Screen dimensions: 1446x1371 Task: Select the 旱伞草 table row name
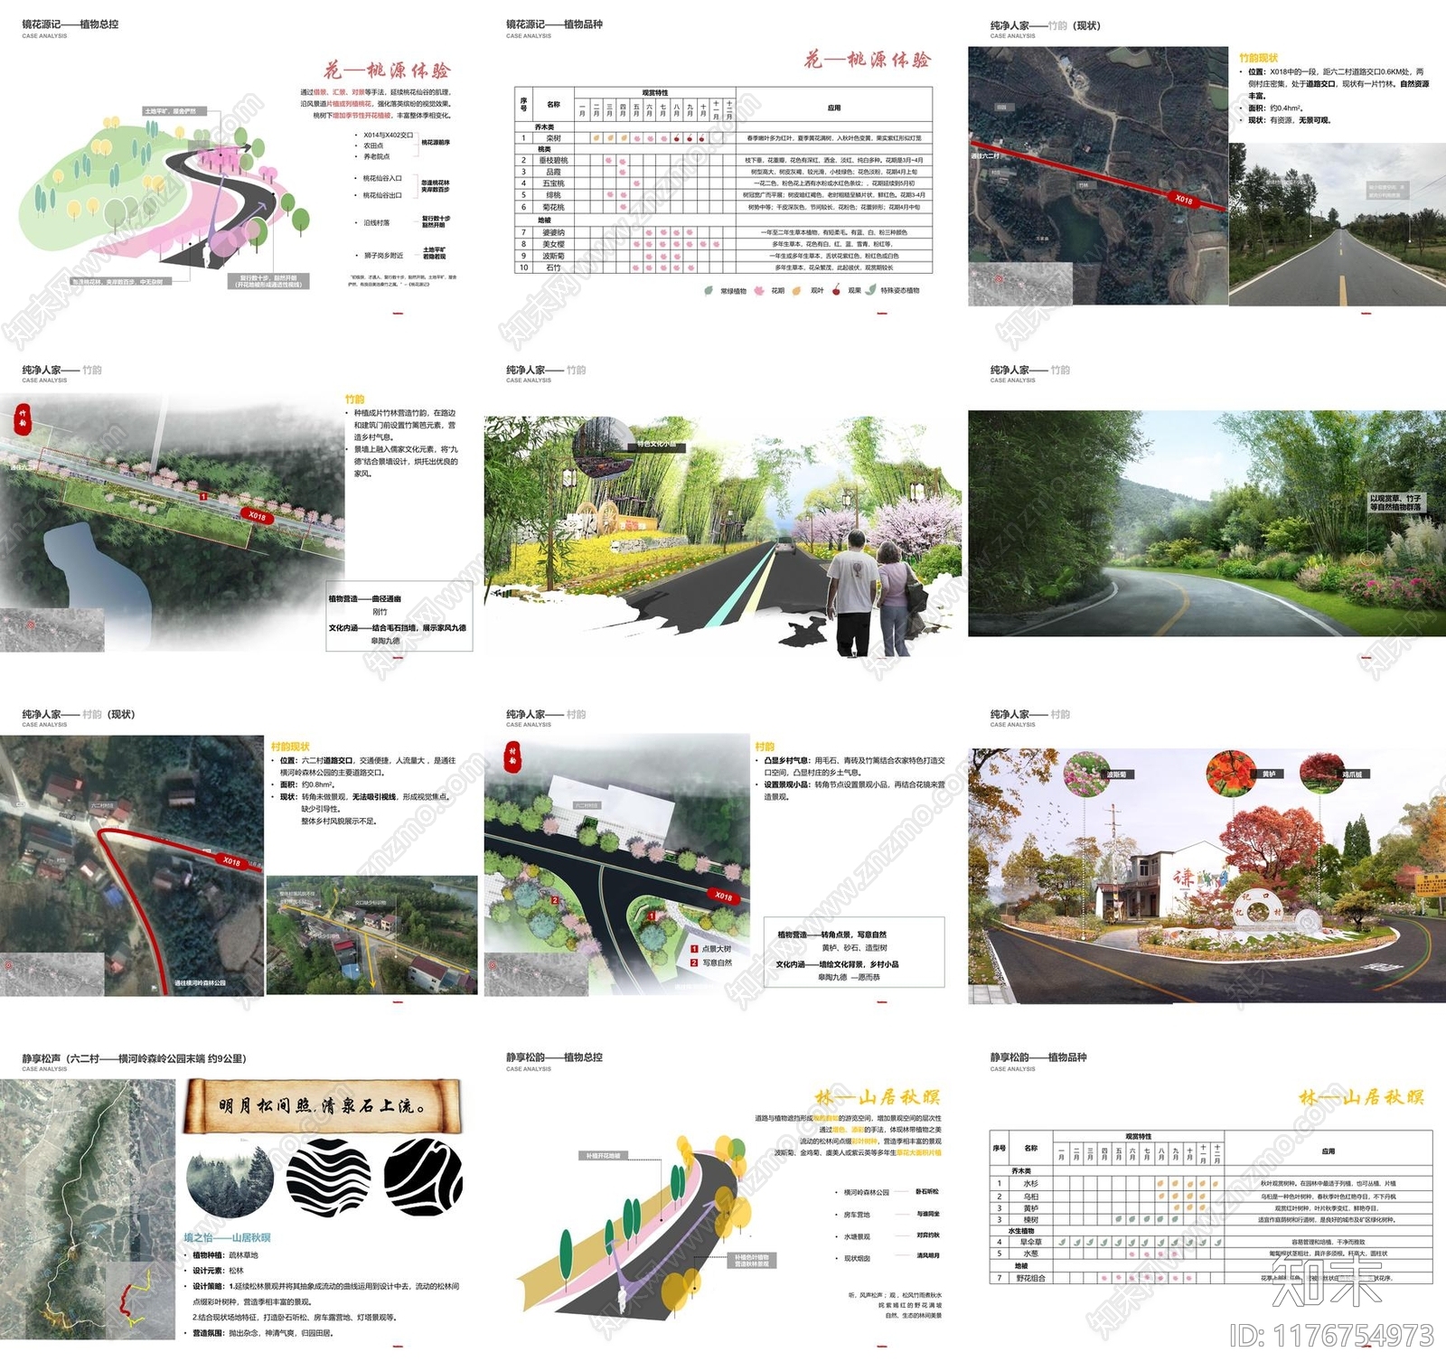coord(1031,1242)
